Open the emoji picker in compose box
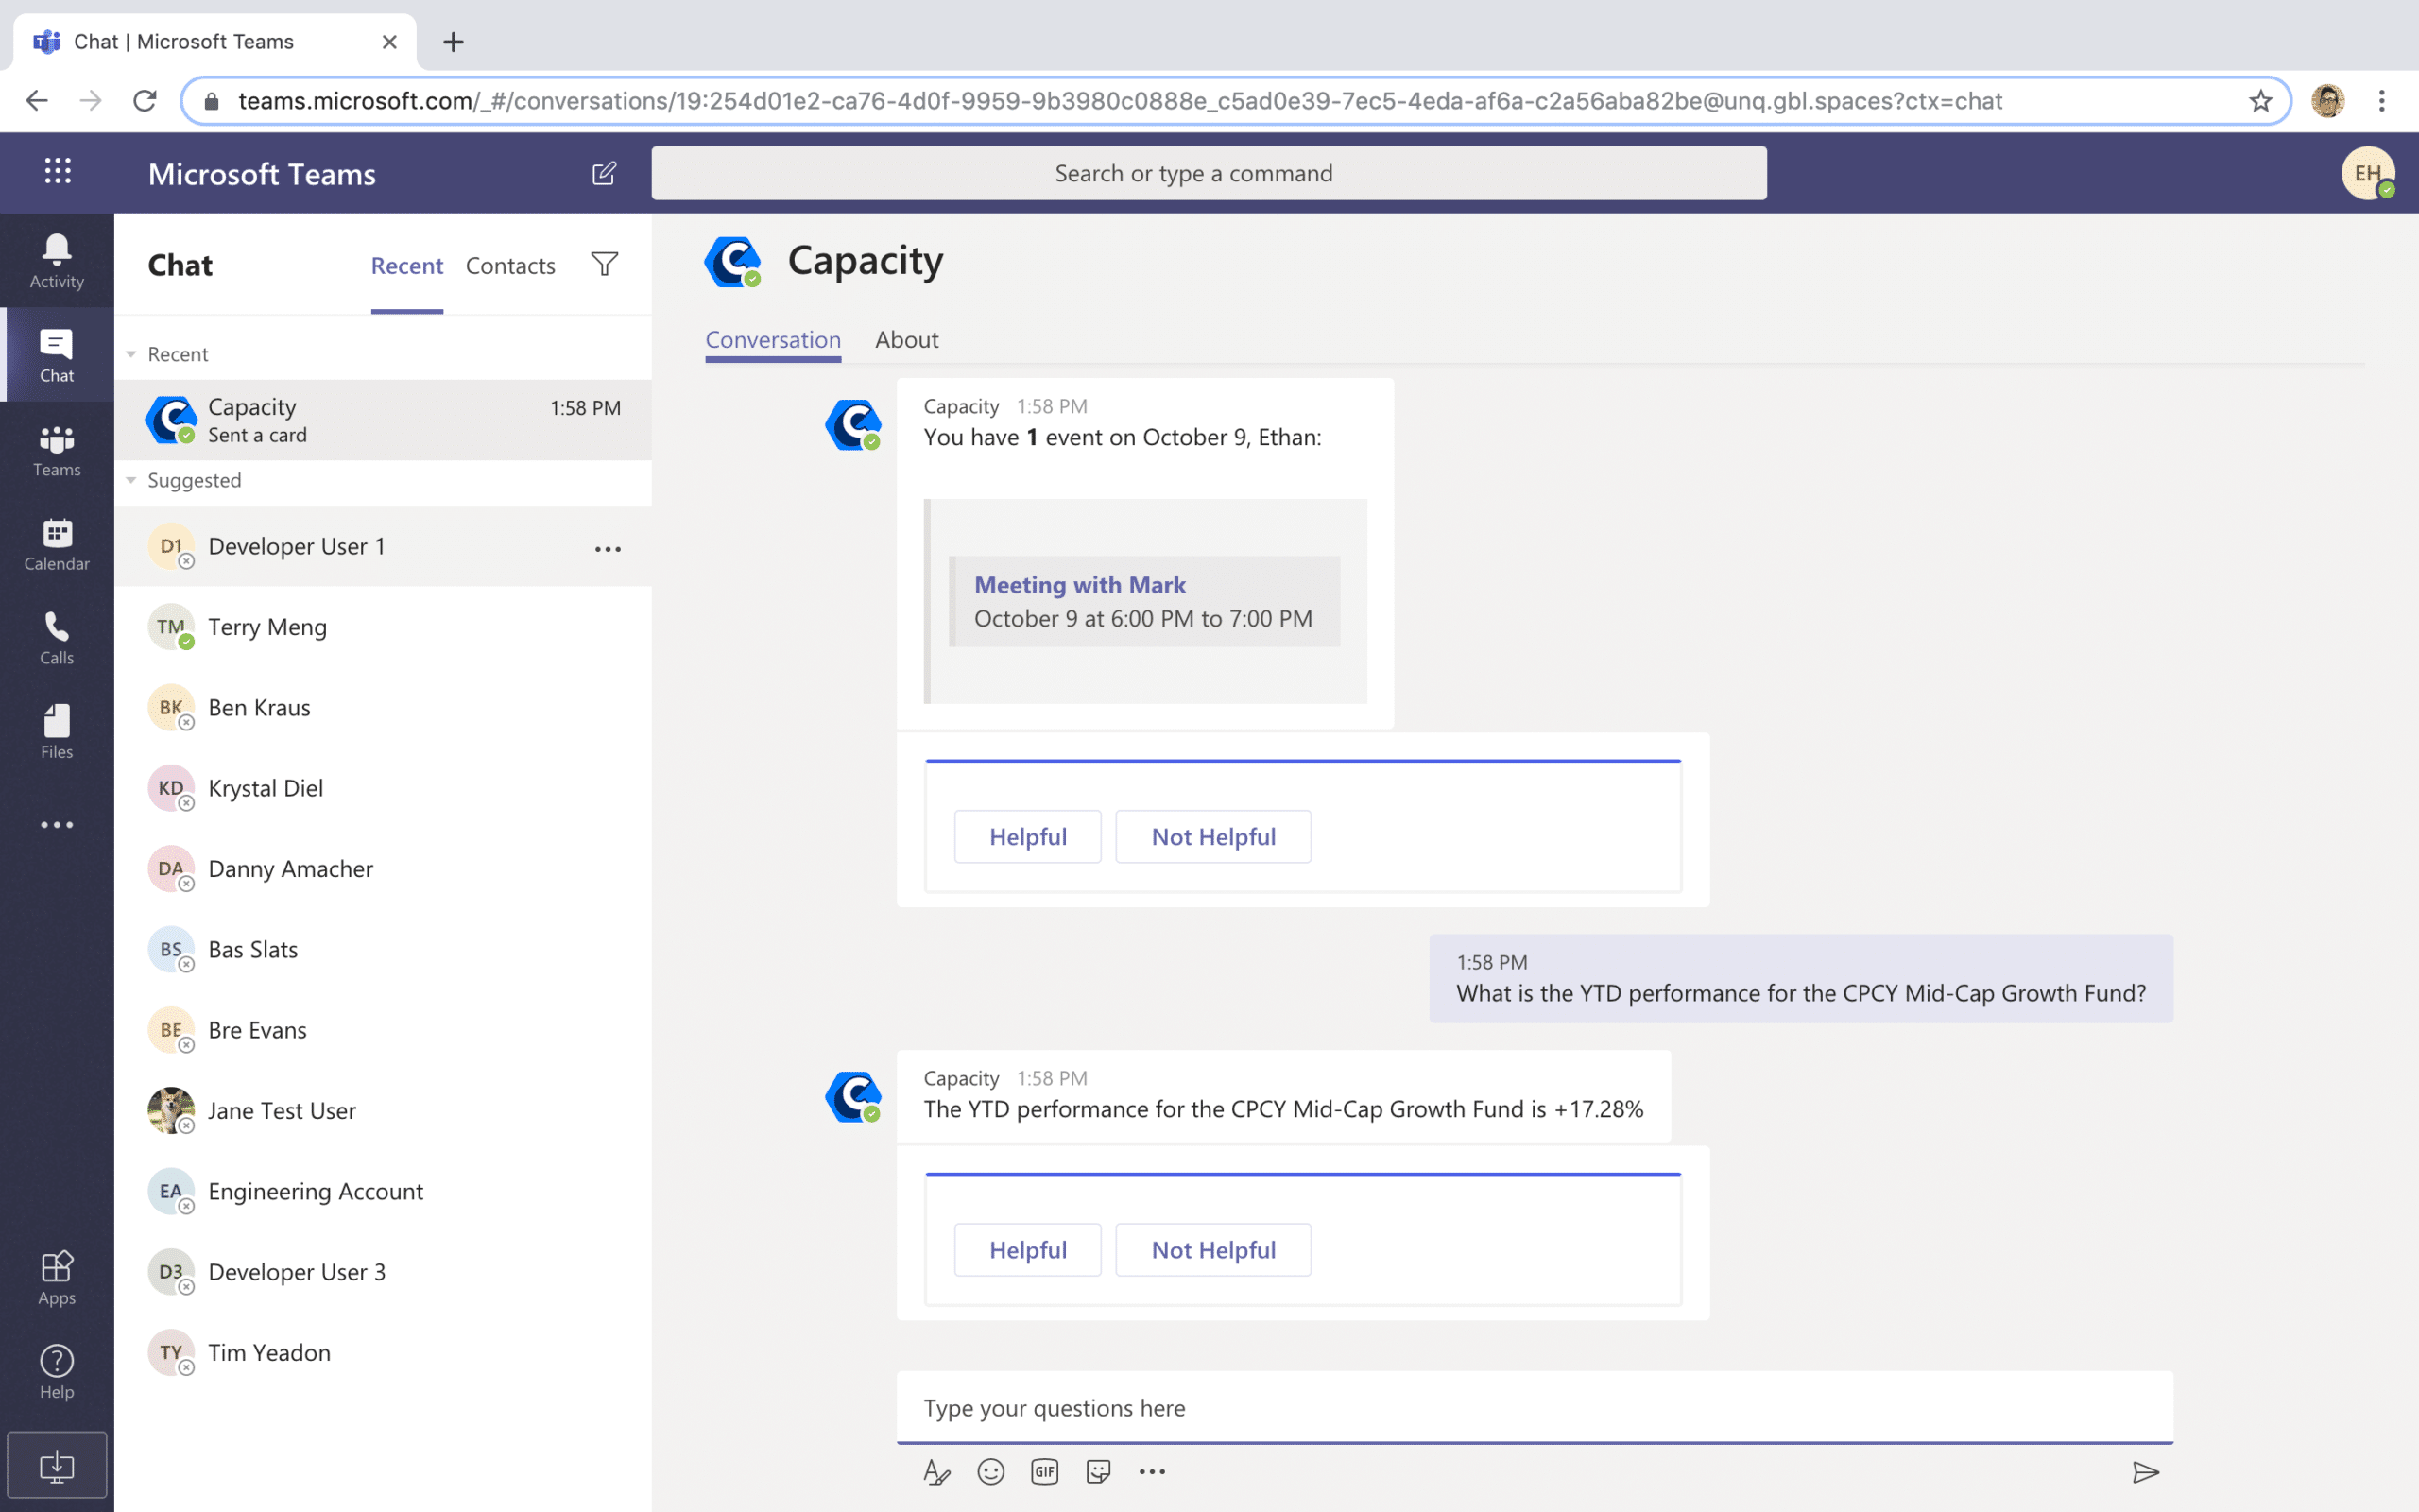The image size is (2419, 1512). coord(990,1471)
